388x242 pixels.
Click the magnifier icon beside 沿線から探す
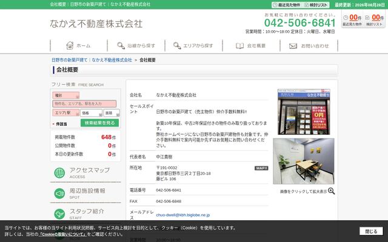121,45
